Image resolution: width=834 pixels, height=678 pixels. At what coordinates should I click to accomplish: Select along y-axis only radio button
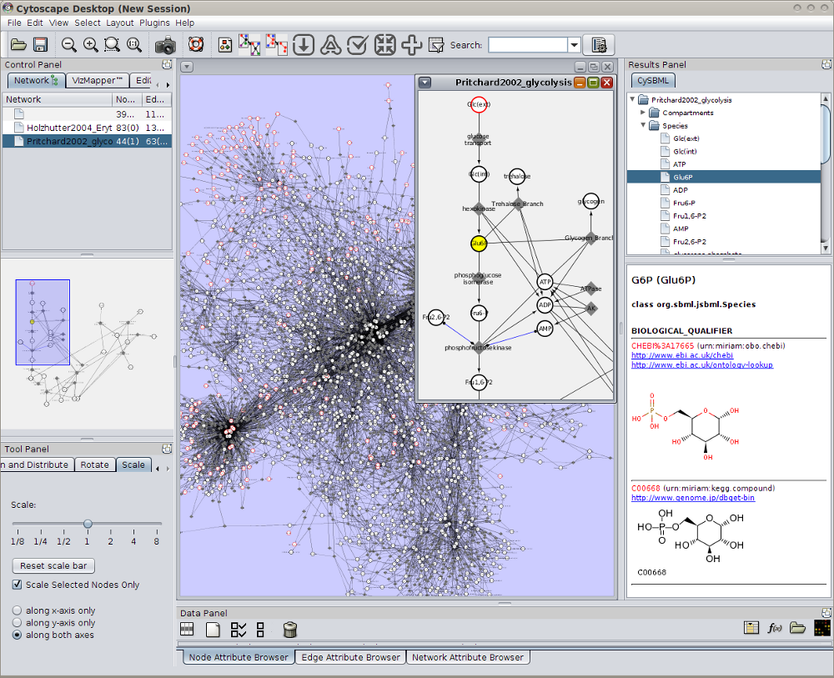click(x=17, y=623)
